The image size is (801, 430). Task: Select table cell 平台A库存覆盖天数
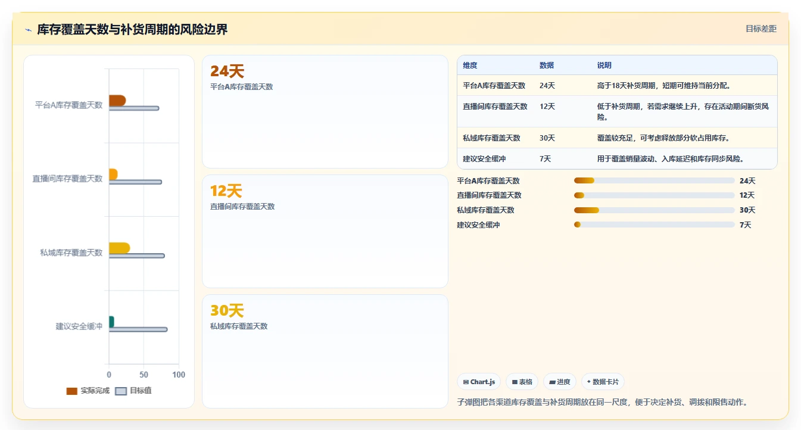pos(494,86)
